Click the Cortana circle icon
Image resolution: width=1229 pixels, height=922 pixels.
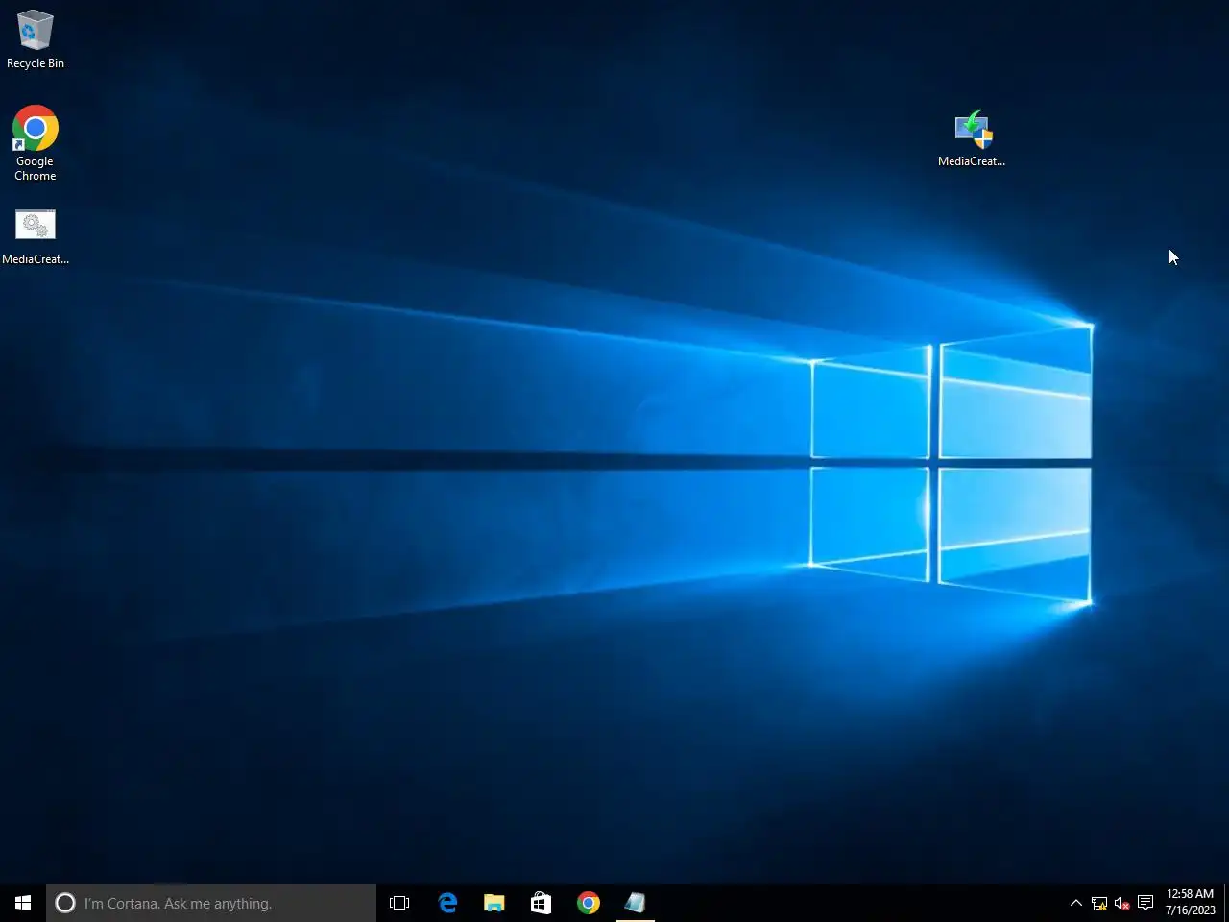65,903
